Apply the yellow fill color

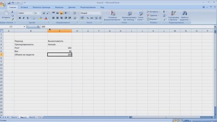(x=40, y=18)
